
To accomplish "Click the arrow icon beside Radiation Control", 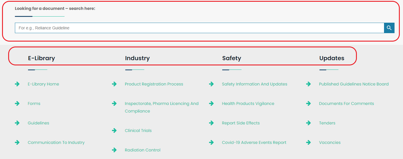I will coord(114,150).
